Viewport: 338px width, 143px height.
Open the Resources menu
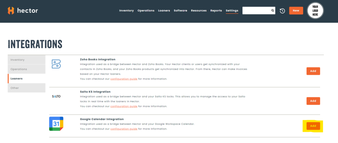[x=199, y=11]
